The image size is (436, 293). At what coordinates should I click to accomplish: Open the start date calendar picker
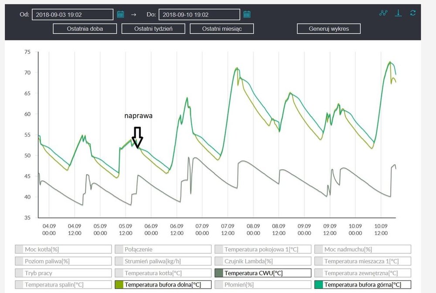tap(121, 14)
